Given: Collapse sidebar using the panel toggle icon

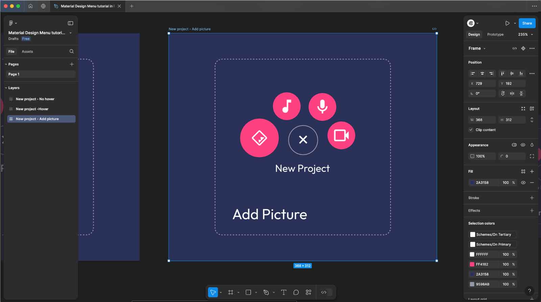Looking at the screenshot, I should tap(70, 23).
